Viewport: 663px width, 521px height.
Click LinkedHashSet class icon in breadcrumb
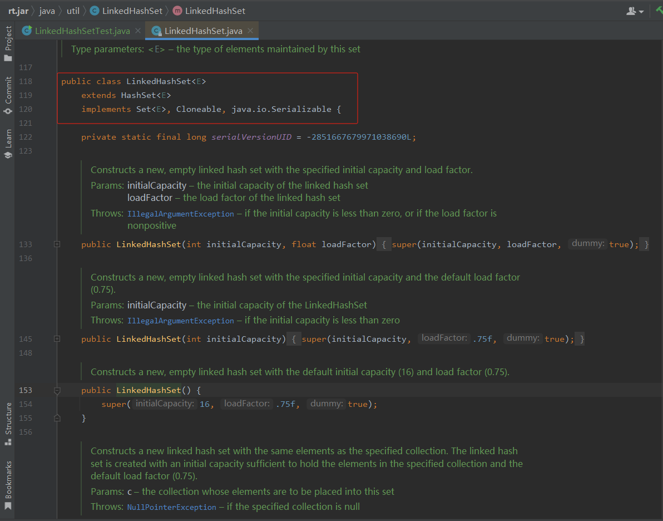95,11
